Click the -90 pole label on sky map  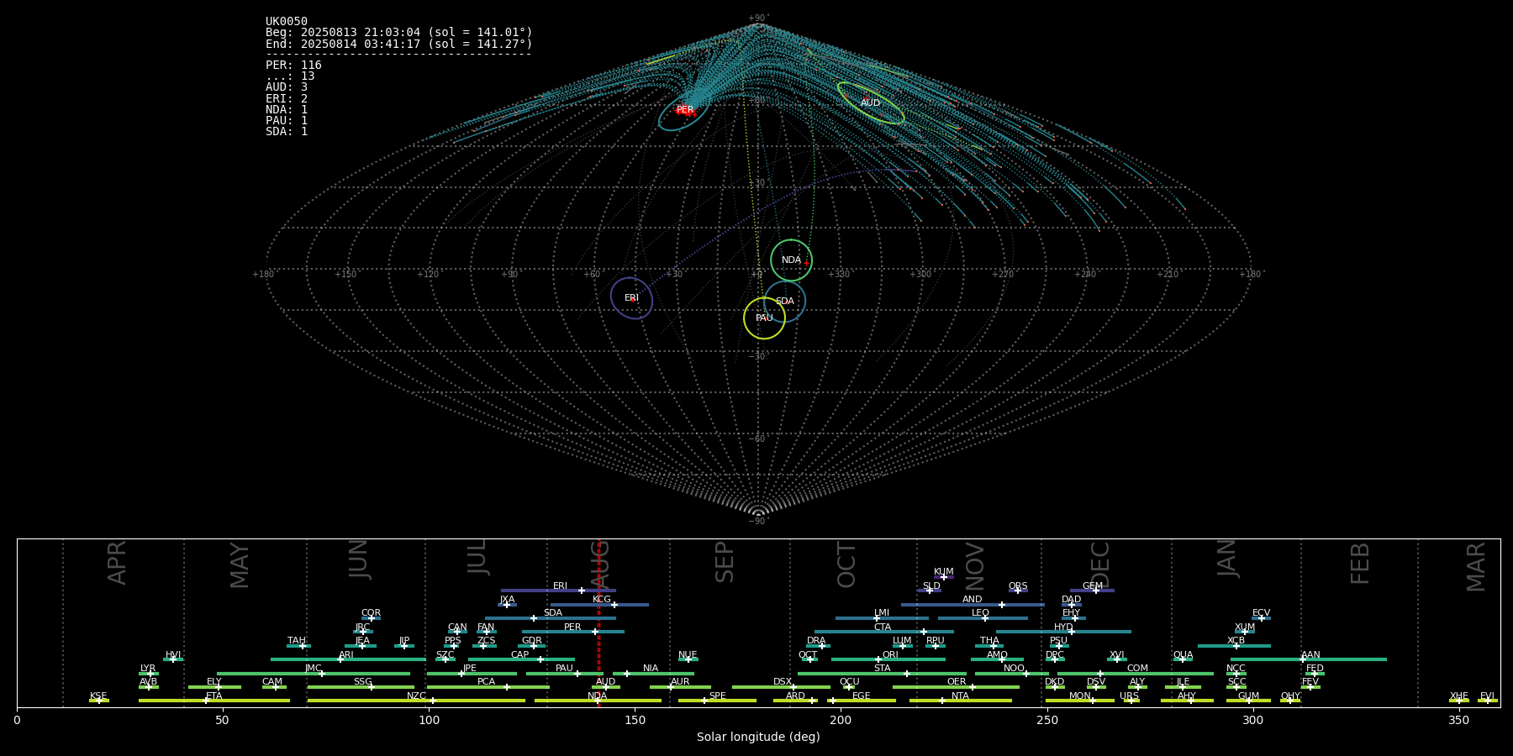click(758, 522)
